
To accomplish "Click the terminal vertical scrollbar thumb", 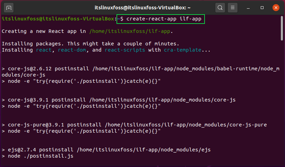I will coord(282,28).
